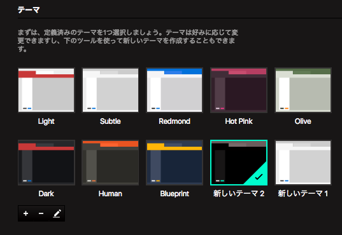Click the Subtle label text
This screenshot has height=235, width=342.
coord(110,121)
